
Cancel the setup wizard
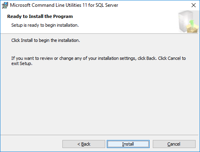174,144
